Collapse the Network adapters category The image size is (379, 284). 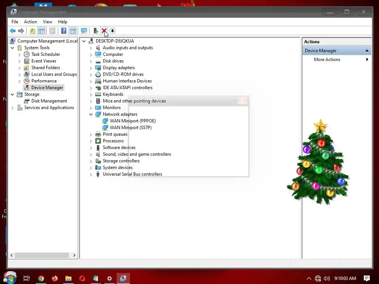click(x=91, y=115)
